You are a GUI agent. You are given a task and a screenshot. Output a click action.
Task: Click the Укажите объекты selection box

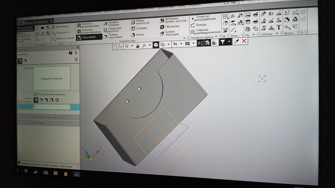click(52, 78)
